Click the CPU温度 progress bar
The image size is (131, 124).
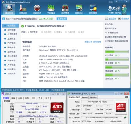point(117,51)
